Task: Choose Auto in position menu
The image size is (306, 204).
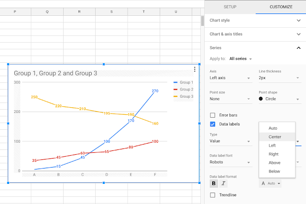Action: 277,128
